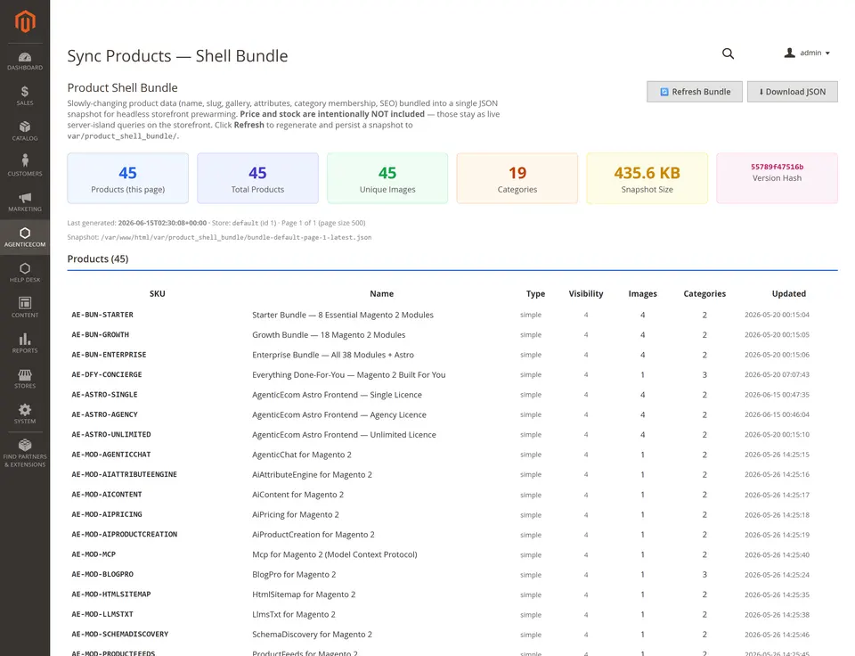Screen dimensions: 855x656
Task: Click the SKU column header
Action: click(157, 293)
